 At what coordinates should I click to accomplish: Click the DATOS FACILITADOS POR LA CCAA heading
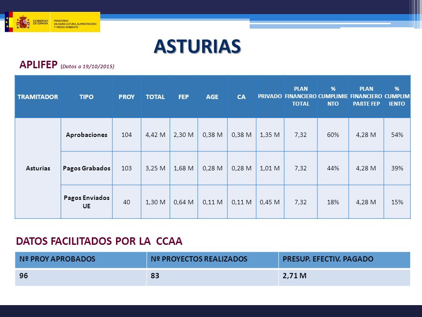(99, 241)
